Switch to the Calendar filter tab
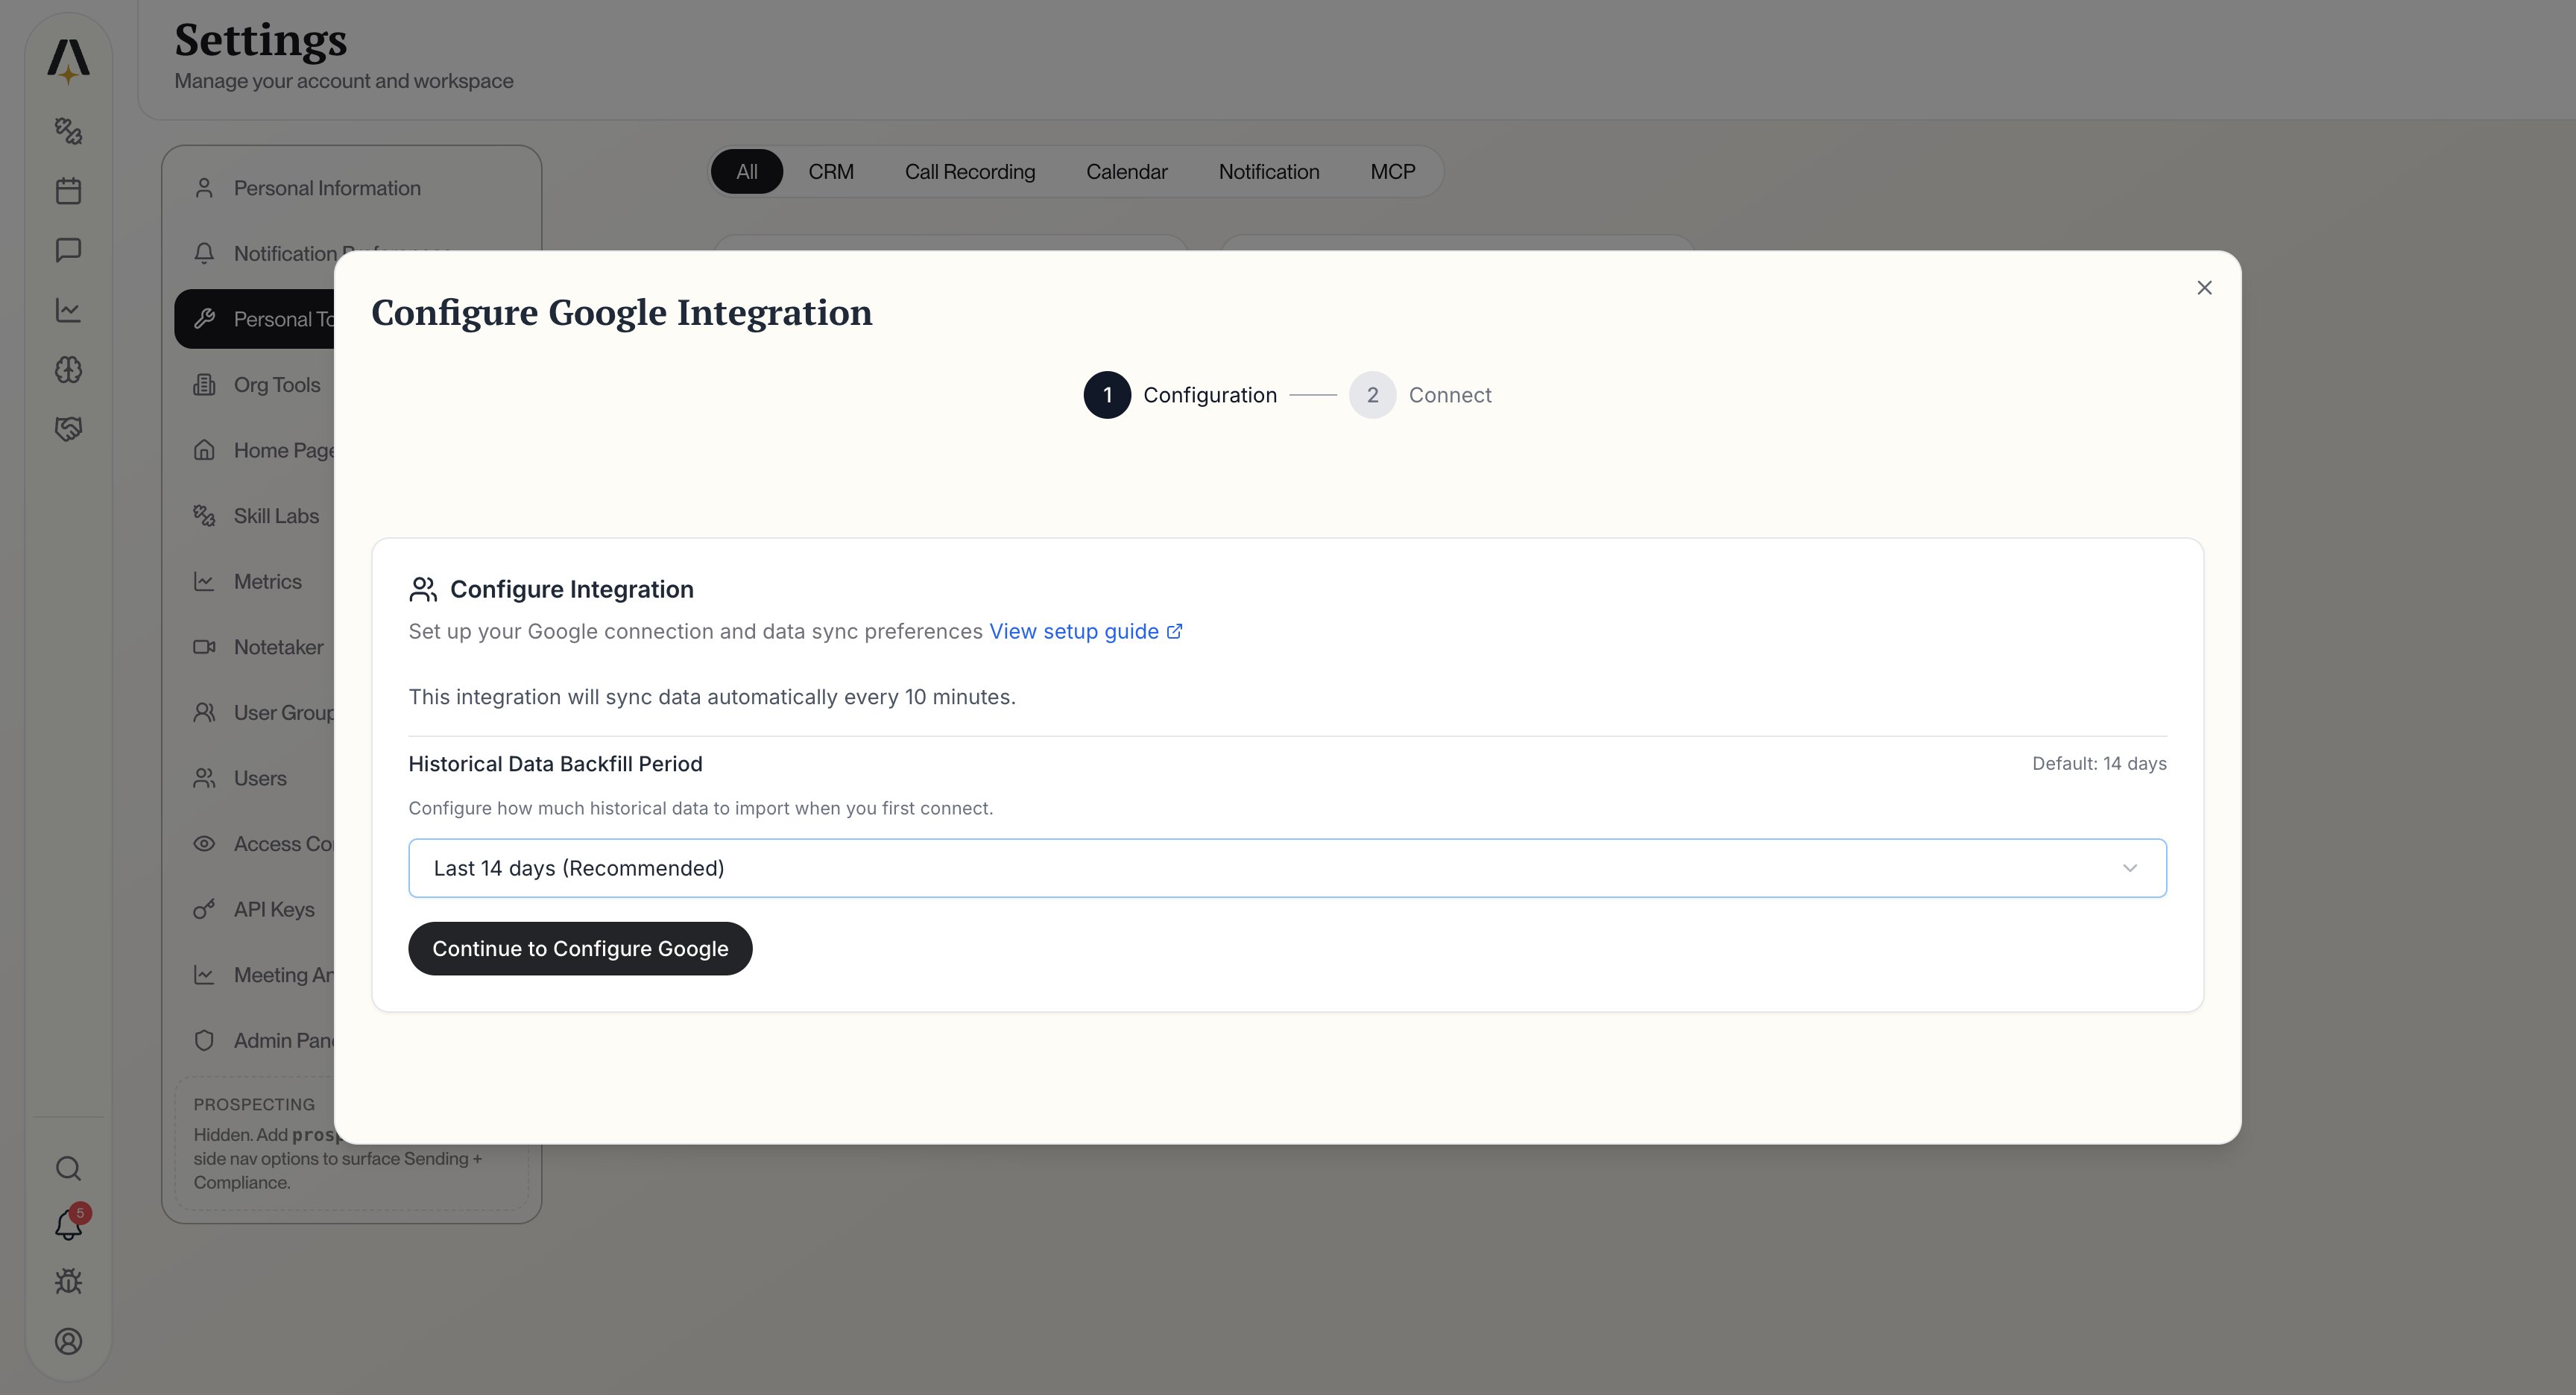The image size is (2576, 1395). click(x=1127, y=172)
